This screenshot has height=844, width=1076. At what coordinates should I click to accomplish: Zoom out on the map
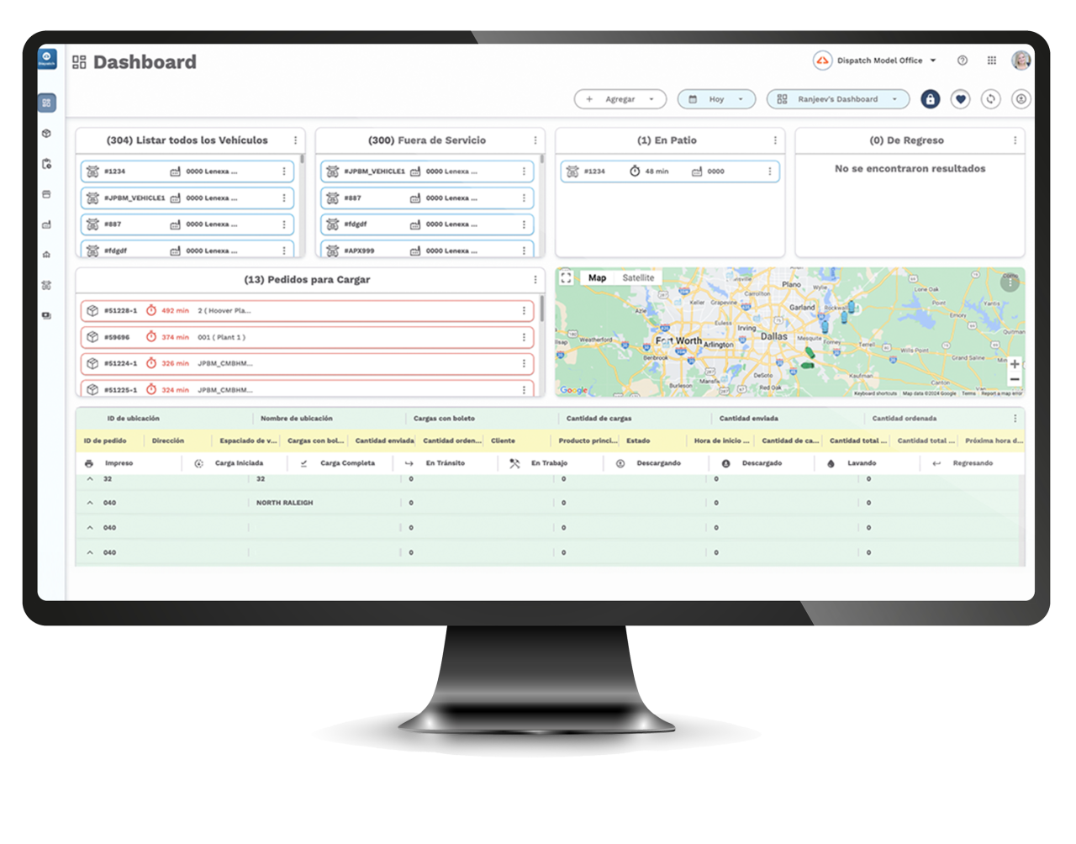pos(1015,380)
